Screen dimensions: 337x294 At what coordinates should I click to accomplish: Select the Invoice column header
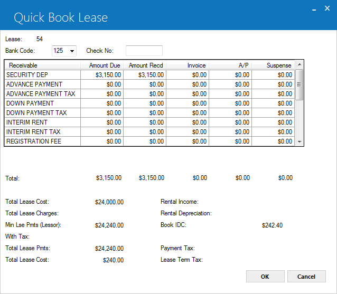(x=188, y=65)
